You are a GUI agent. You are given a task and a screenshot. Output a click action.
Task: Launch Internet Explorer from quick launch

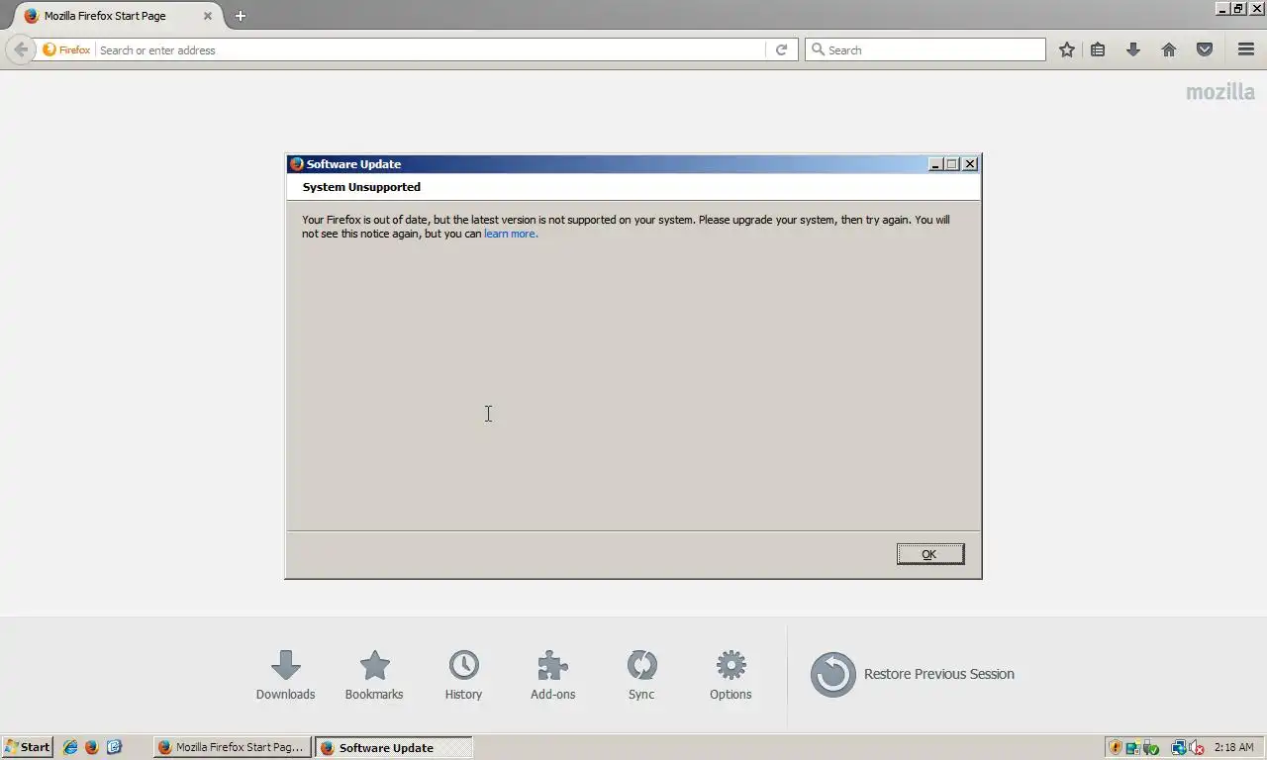(70, 747)
